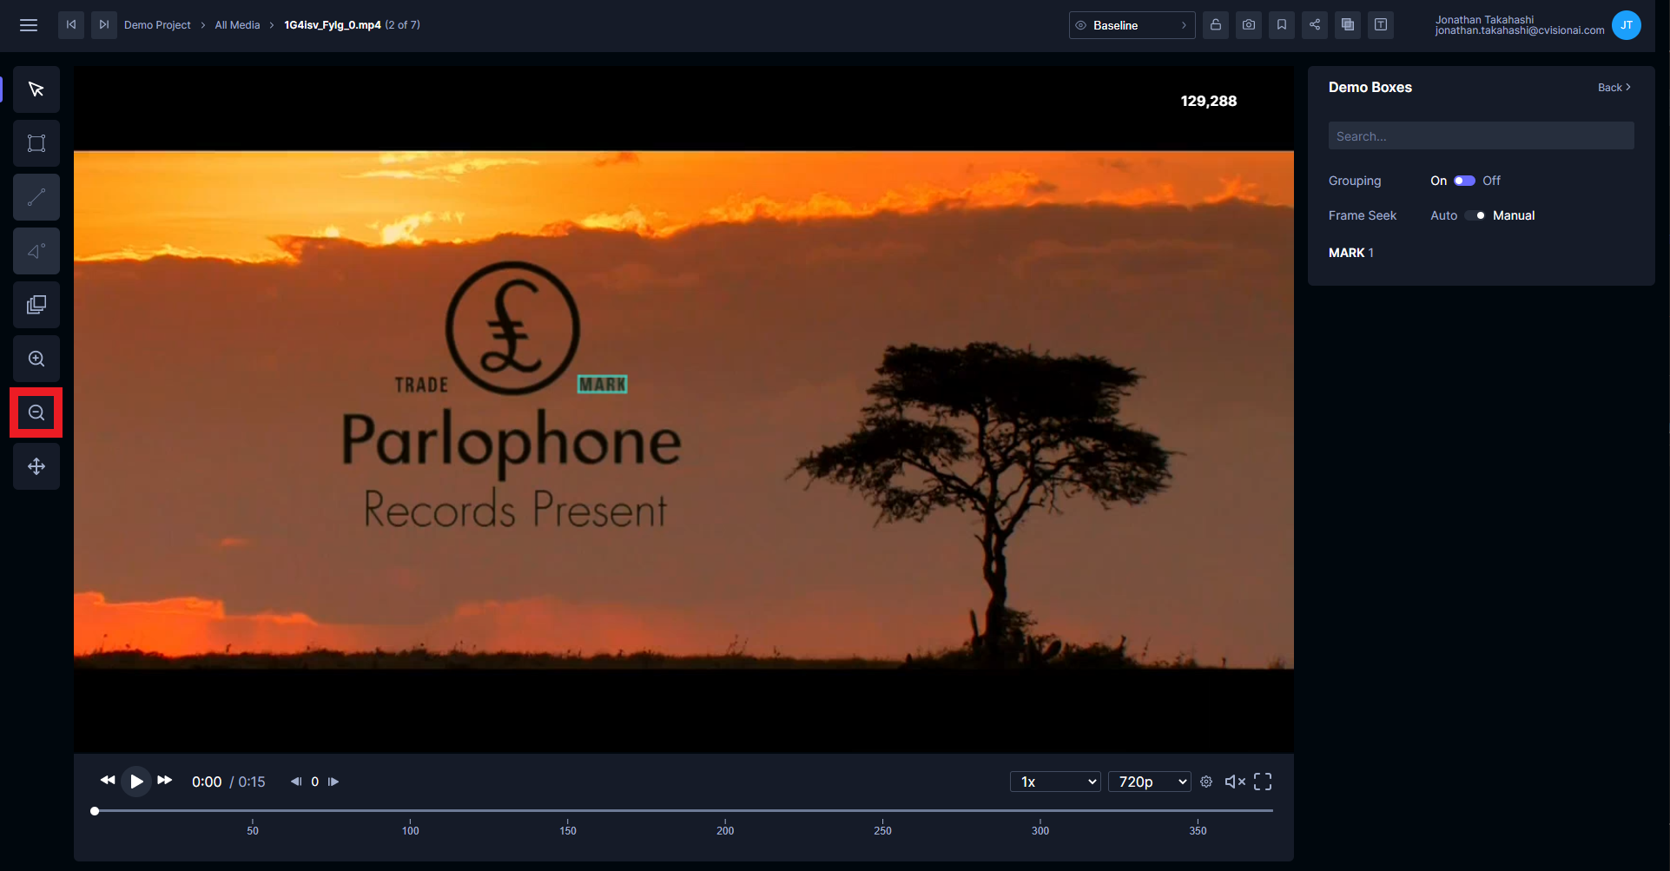
Task: Click the overlapping-squares icon in top toolbar
Action: [x=1348, y=25]
